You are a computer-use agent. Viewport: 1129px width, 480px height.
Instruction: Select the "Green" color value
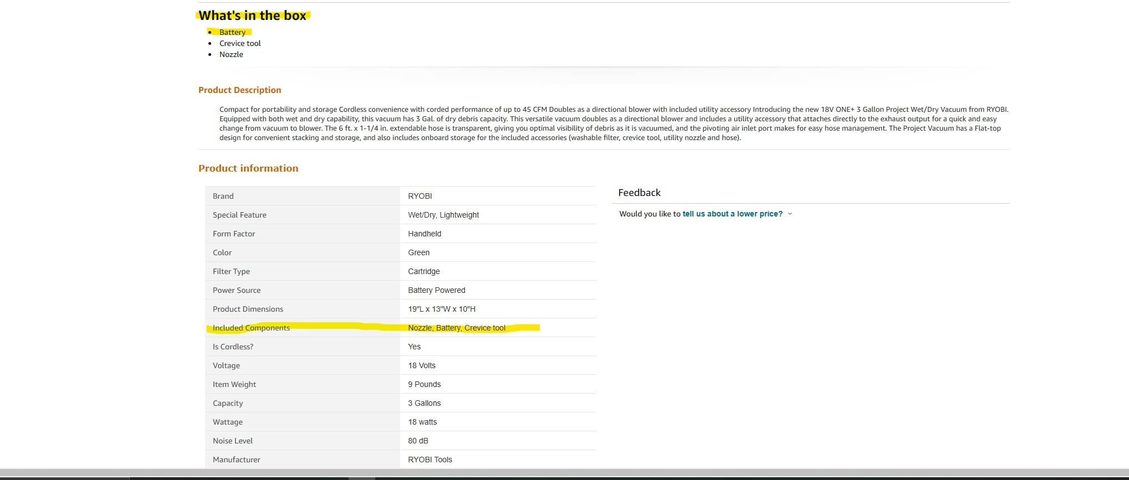click(418, 252)
